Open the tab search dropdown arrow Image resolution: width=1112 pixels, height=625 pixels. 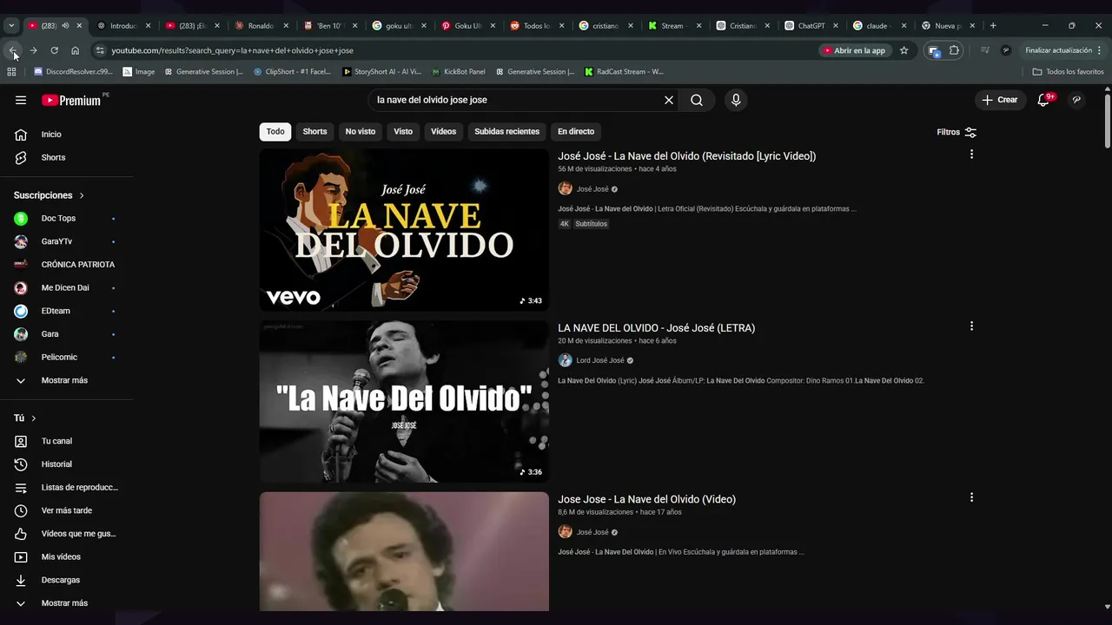(11, 26)
